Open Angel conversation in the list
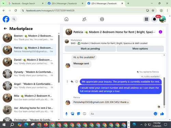Screen dimensions: 171x128 [x=29, y=86]
